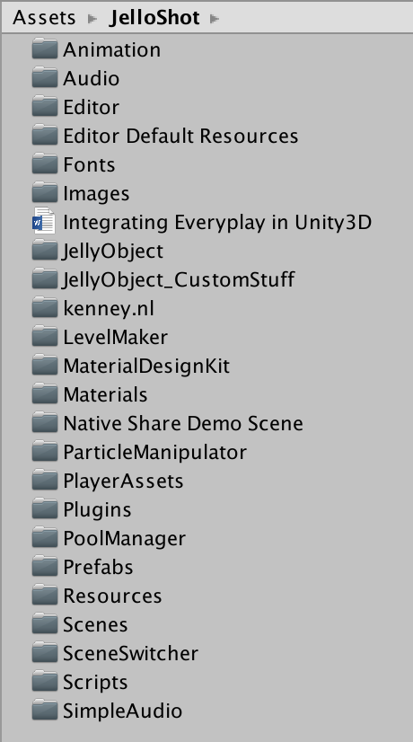Select the JellyObject folder label

112,252
